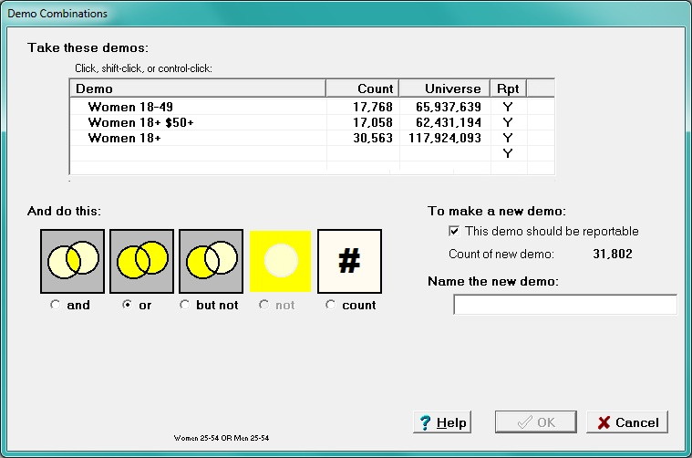Screen dimensions: 692x458
Task: Select the 'and' radio button
Action: pos(56,305)
